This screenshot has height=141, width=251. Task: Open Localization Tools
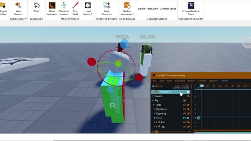point(36,7)
